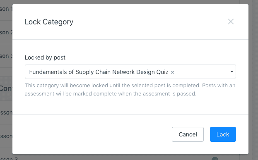Screen dimensions: 258x160
Task: Select the Fundamentals of Supply Chain quiz text
Action: tap(99, 72)
